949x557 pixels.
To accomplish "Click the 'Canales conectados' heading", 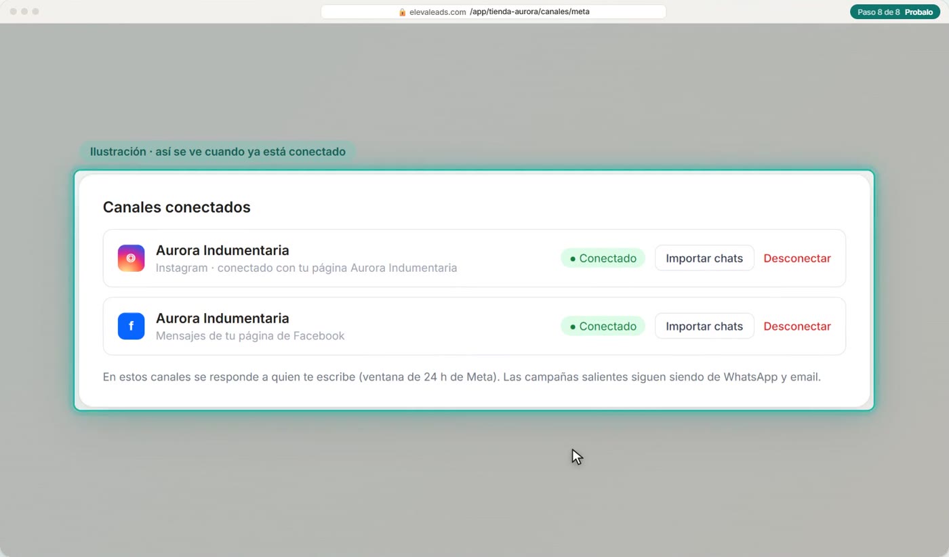I will tap(177, 207).
